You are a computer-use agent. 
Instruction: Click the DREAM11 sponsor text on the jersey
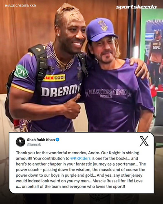point(60,91)
